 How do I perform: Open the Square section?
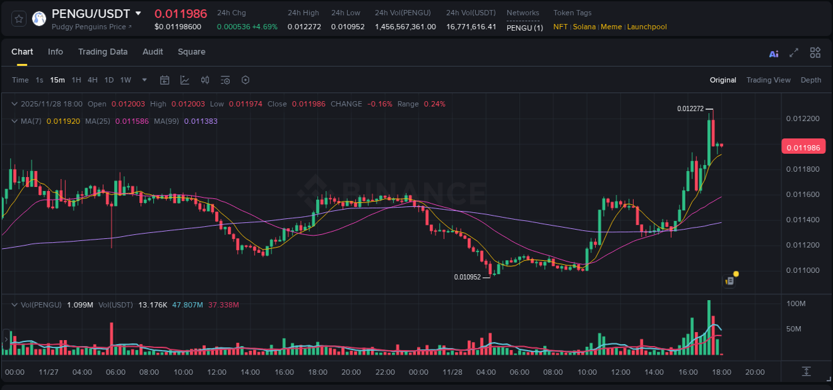click(x=191, y=52)
